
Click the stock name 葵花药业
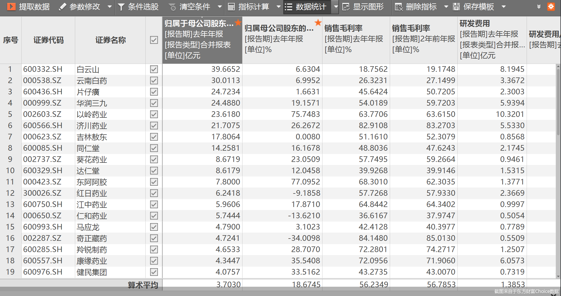tap(92, 160)
